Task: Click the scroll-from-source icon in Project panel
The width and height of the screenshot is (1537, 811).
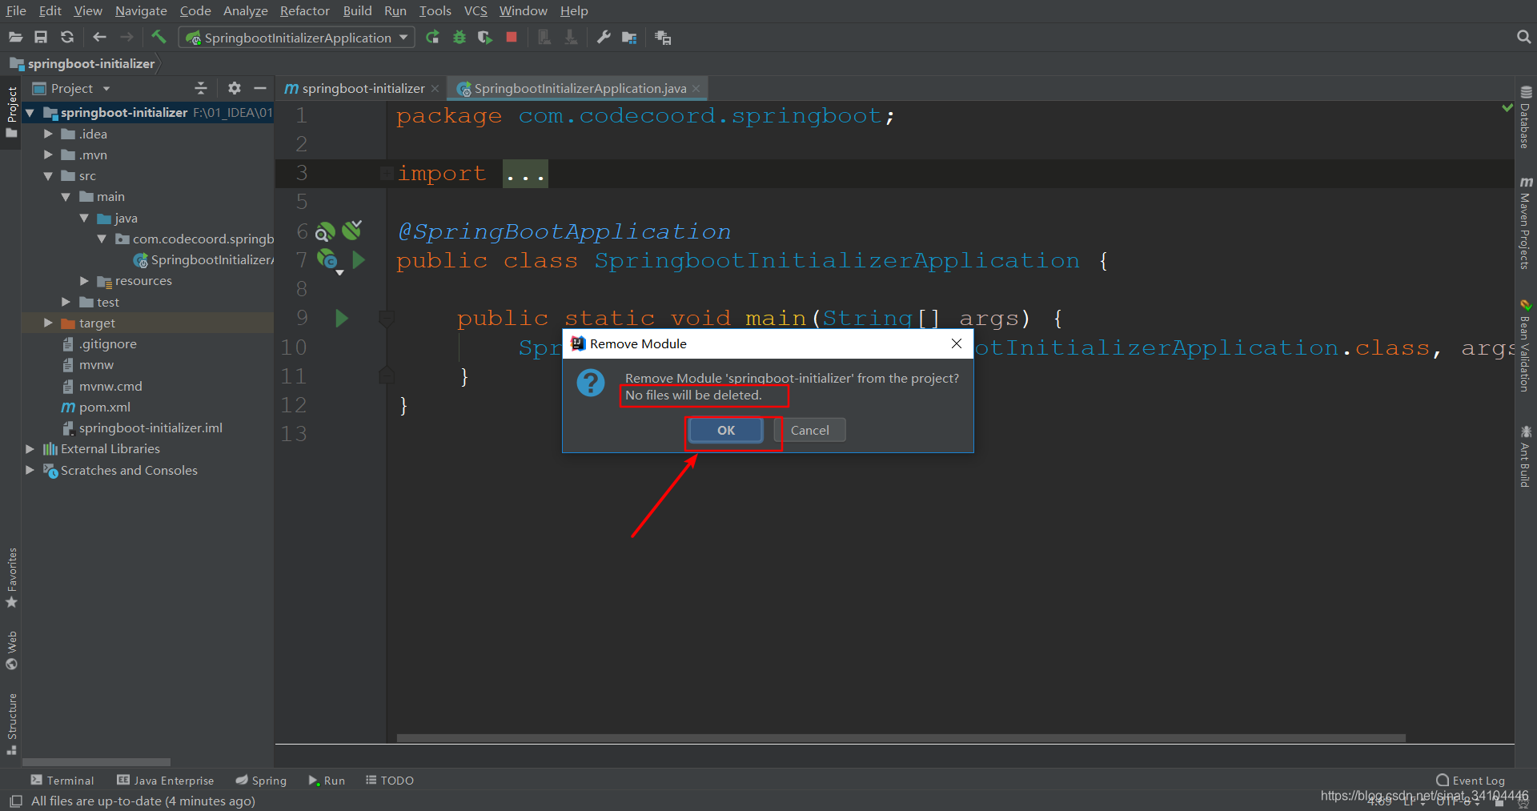Action: (x=201, y=88)
